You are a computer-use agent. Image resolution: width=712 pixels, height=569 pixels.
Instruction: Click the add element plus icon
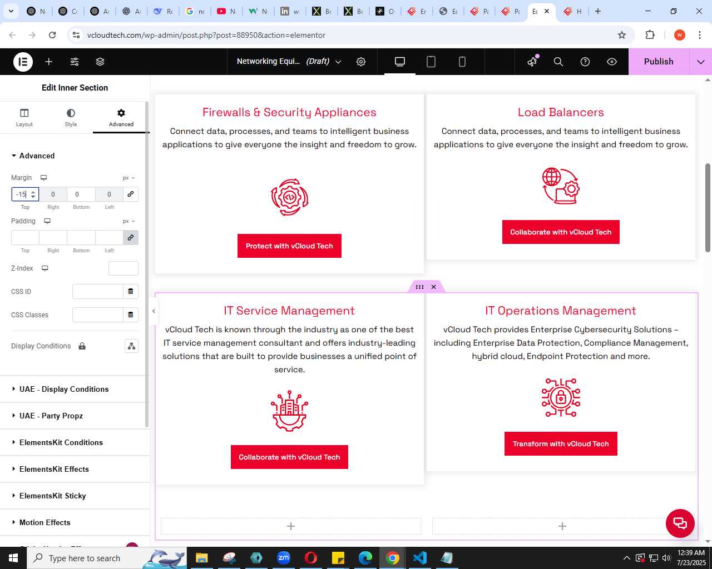(x=49, y=62)
